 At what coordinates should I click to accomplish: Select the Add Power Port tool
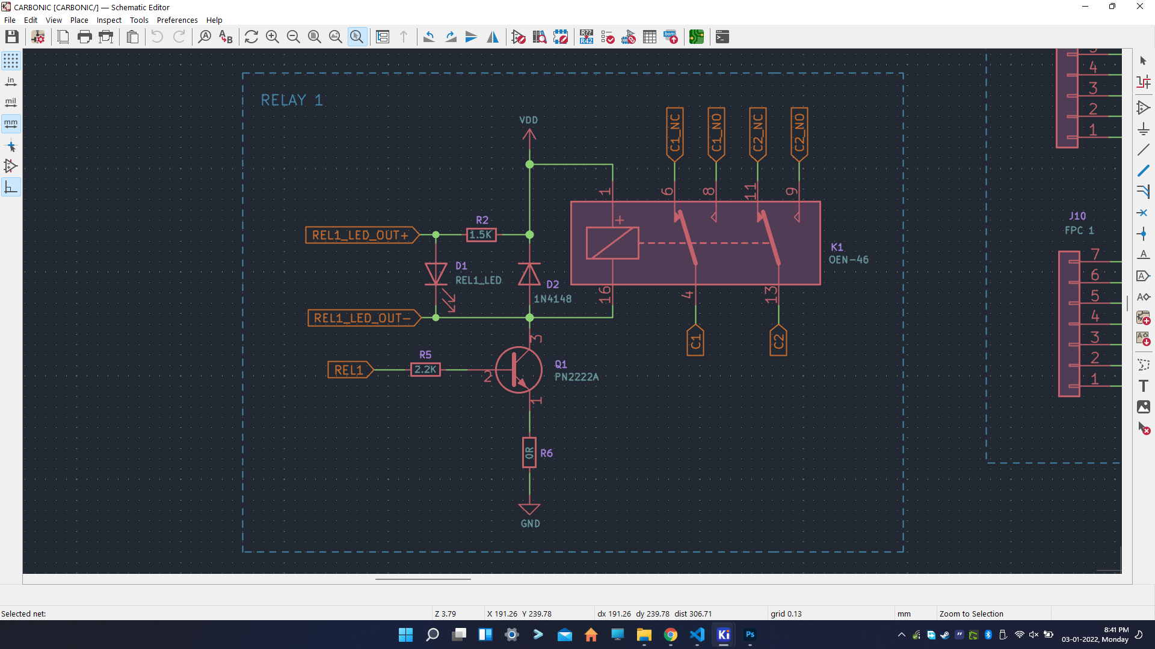coord(1144,129)
